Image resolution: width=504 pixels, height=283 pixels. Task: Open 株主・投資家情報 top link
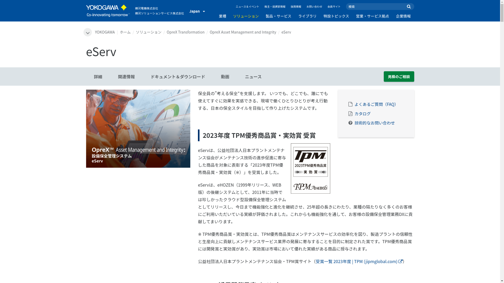pos(275,7)
